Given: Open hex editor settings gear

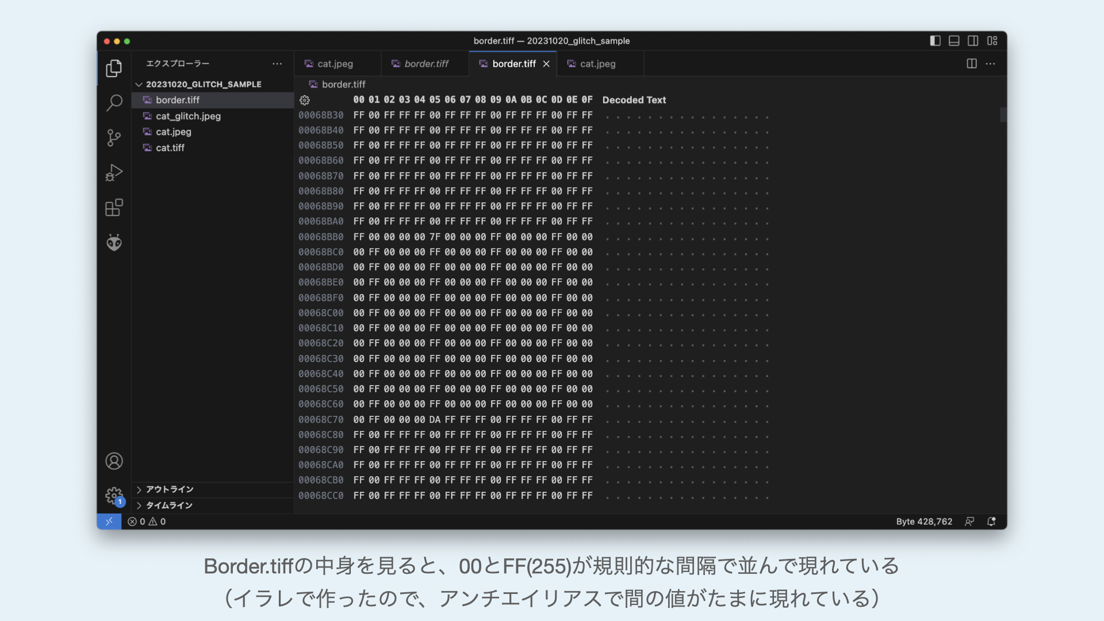Looking at the screenshot, I should click(305, 100).
